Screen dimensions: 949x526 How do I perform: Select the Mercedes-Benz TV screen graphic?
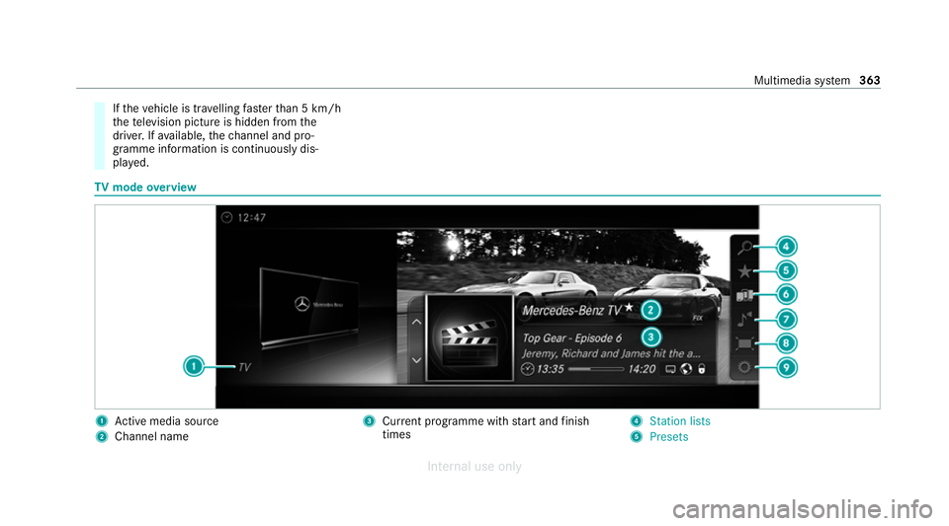(309, 307)
